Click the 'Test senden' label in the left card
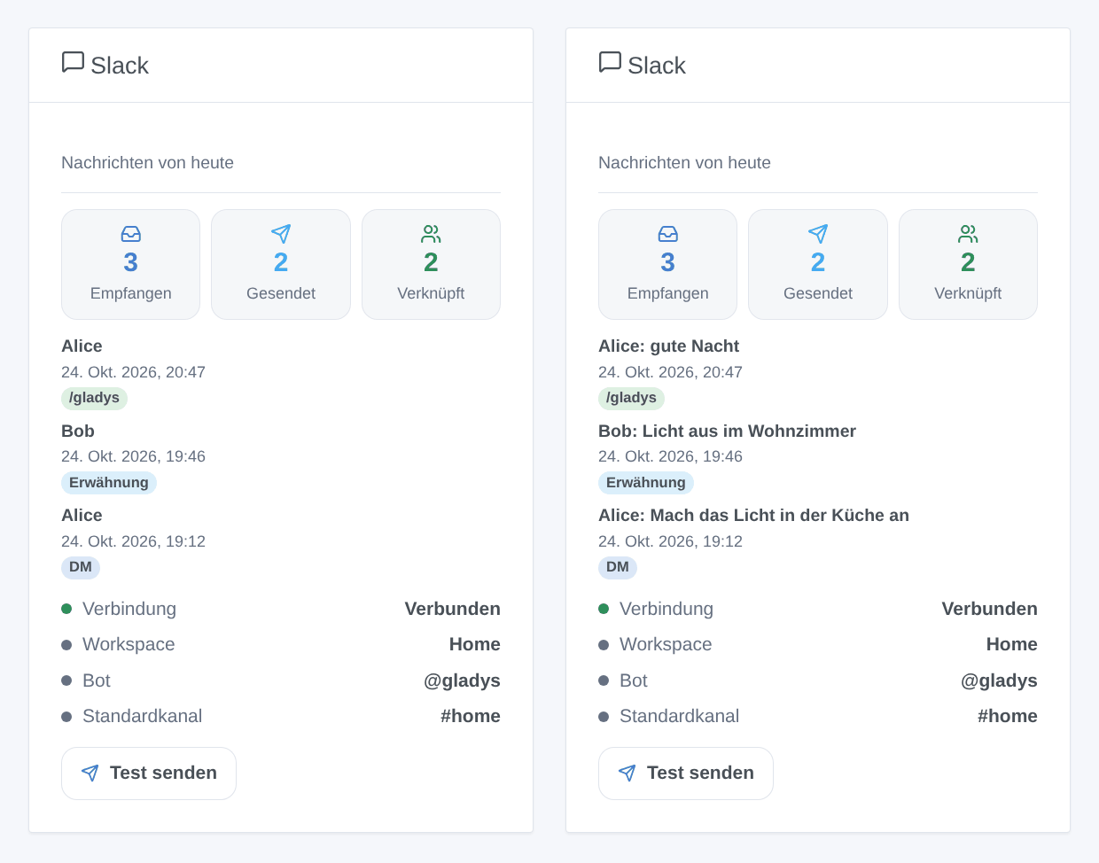The height and width of the screenshot is (863, 1099). pos(163,773)
